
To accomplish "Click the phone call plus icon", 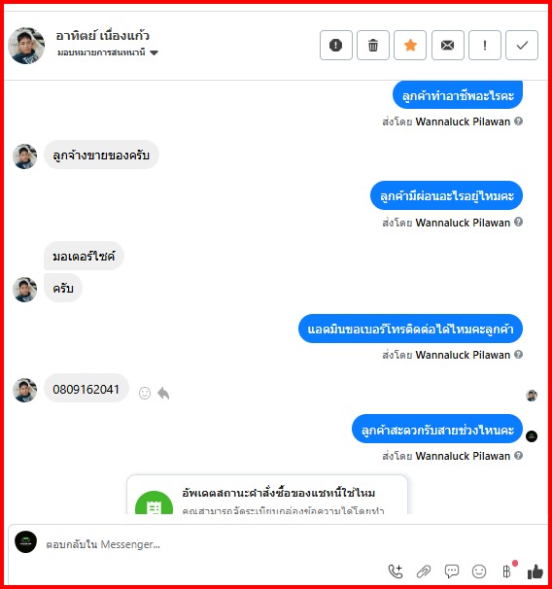I will 396,572.
